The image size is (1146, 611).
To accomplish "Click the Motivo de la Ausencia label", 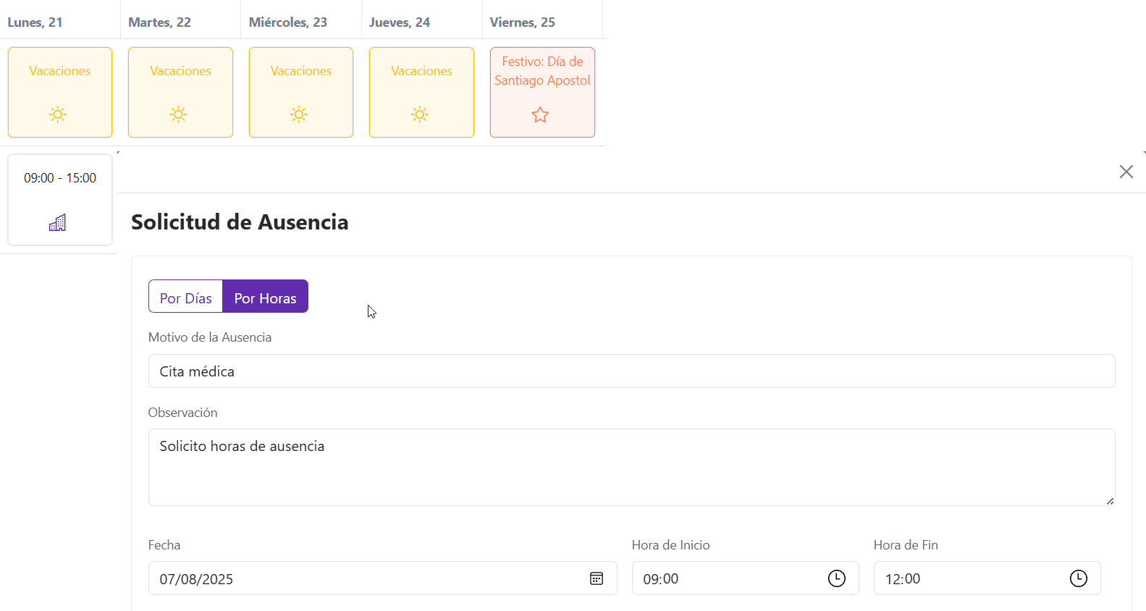I will 210,337.
